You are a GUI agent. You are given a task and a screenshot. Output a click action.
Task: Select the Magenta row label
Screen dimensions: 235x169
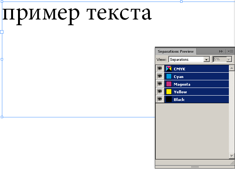182,84
